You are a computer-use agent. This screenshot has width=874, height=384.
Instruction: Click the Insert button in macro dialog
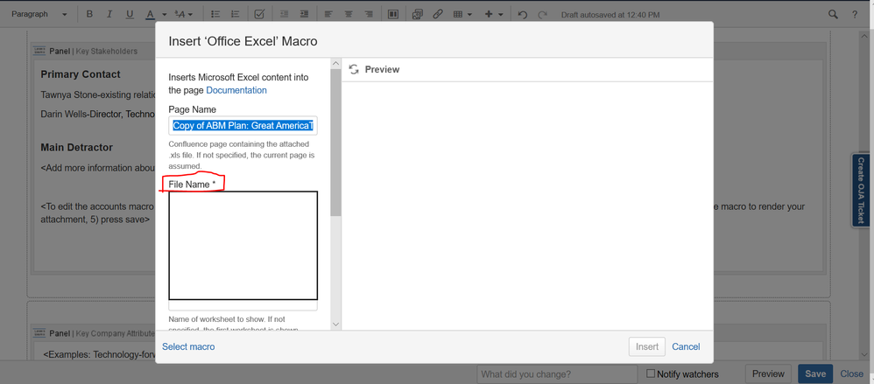point(647,346)
